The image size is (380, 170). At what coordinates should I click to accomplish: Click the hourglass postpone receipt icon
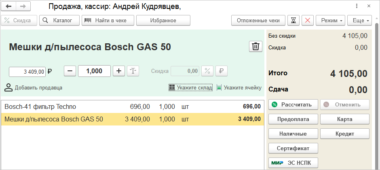coord(294,20)
